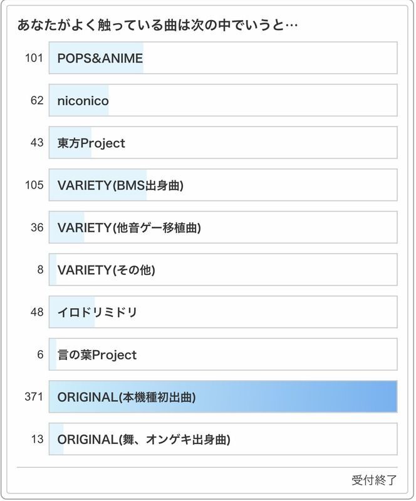Viewport: 416px width, 501px height.
Task: Select ORIGINAL(本機種初出曲) top result bar
Action: pos(223,397)
